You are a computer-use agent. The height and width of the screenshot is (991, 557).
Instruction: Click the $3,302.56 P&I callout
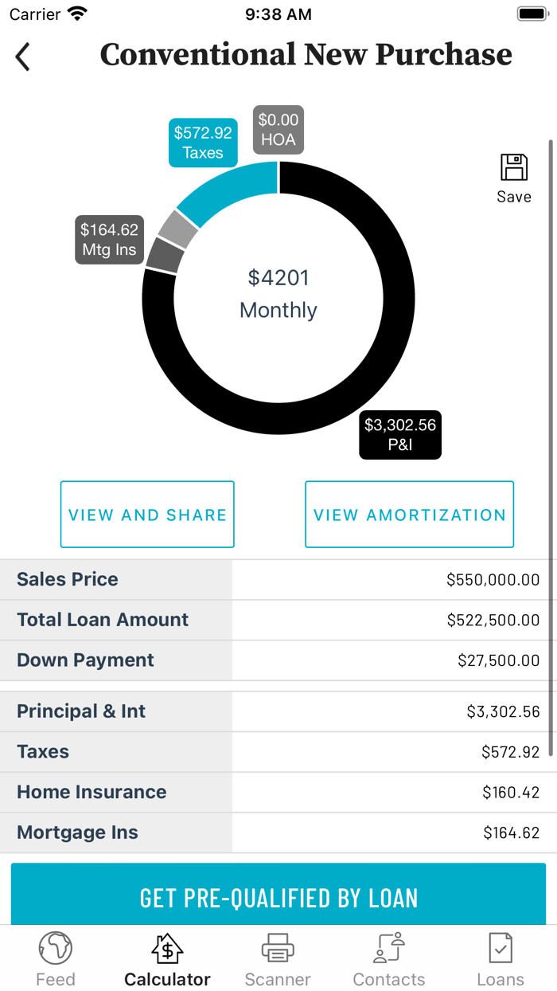[x=400, y=435]
